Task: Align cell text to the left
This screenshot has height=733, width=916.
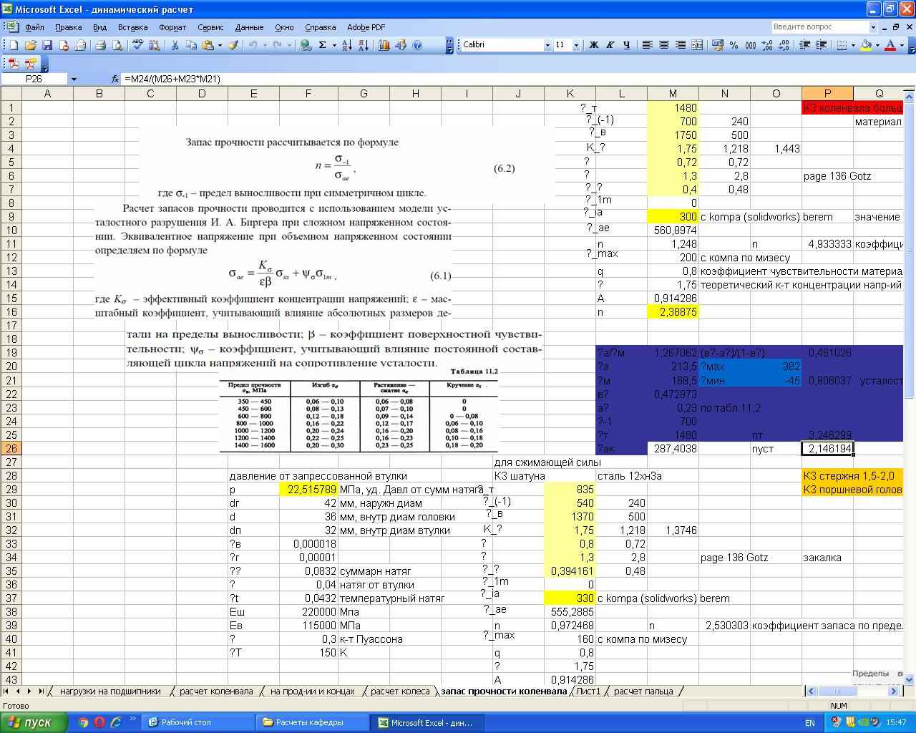Action: click(648, 44)
